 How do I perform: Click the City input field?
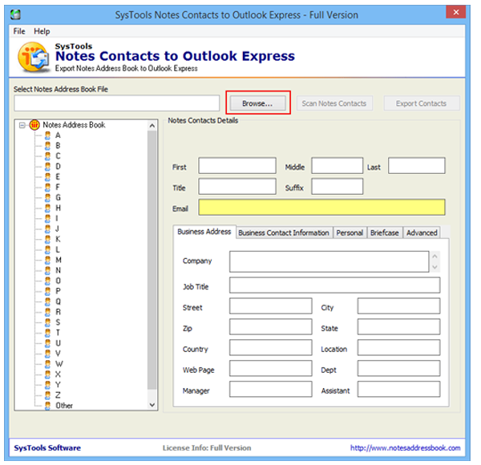click(398, 305)
